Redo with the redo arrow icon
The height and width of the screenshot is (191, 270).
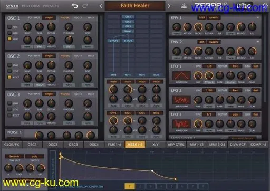click(x=85, y=6)
